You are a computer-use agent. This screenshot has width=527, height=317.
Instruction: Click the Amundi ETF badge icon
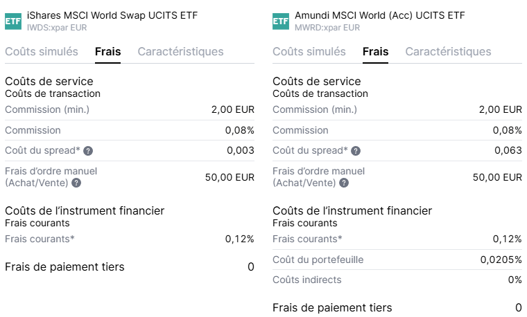pyautogui.click(x=280, y=21)
